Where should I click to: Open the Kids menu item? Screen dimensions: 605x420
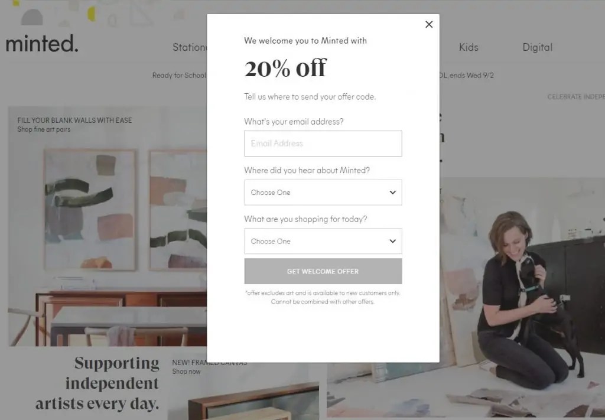[x=469, y=47]
